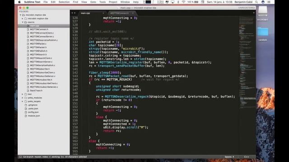Click line number 142 in the gutter
This screenshot has height=162, width=289.
click(75, 72)
